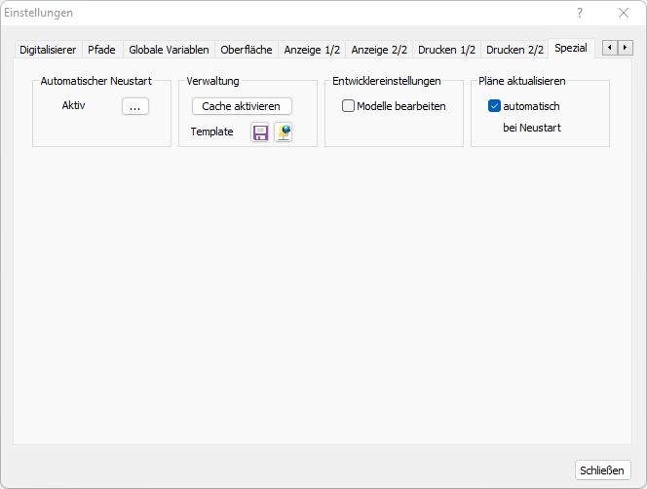This screenshot has height=489, width=647.
Task: Open the Drucken 1/2 tab
Action: pyautogui.click(x=446, y=50)
